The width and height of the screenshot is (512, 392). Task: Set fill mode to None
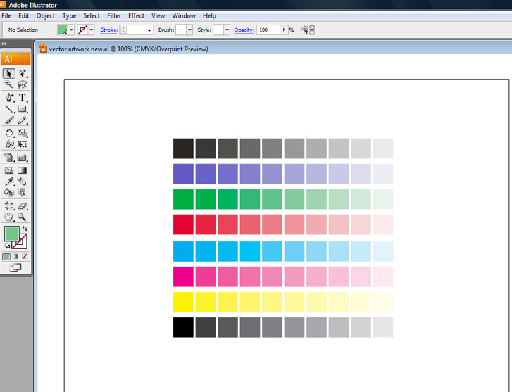(x=25, y=257)
